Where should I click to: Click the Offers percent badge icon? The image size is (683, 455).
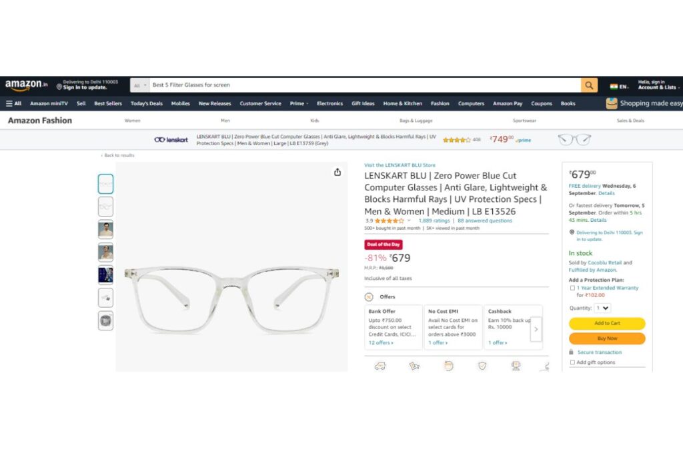pyautogui.click(x=369, y=297)
